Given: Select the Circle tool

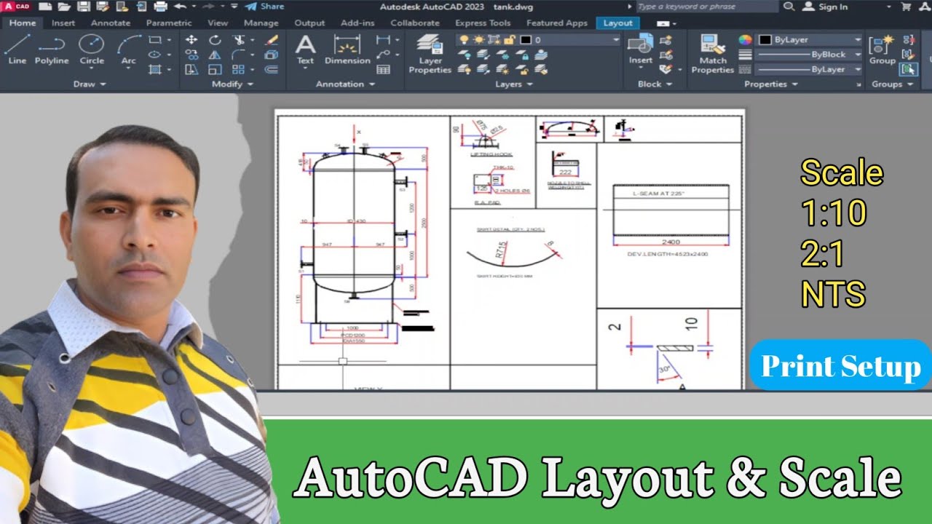Looking at the screenshot, I should tap(91, 49).
